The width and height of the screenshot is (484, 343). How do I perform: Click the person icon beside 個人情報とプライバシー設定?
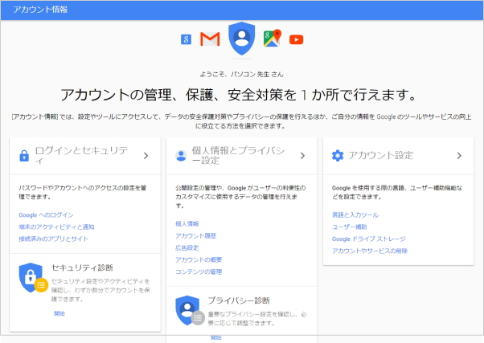[x=181, y=156]
